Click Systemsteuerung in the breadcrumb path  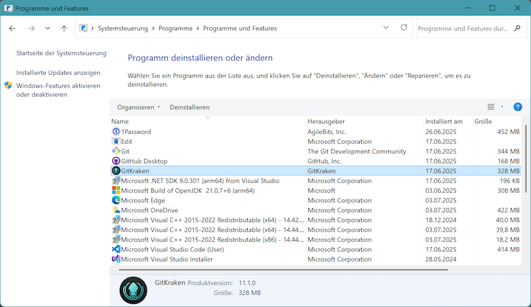(x=123, y=29)
